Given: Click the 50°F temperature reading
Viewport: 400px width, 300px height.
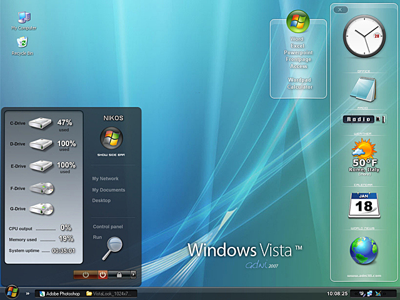Looking at the screenshot, I should tap(364, 162).
